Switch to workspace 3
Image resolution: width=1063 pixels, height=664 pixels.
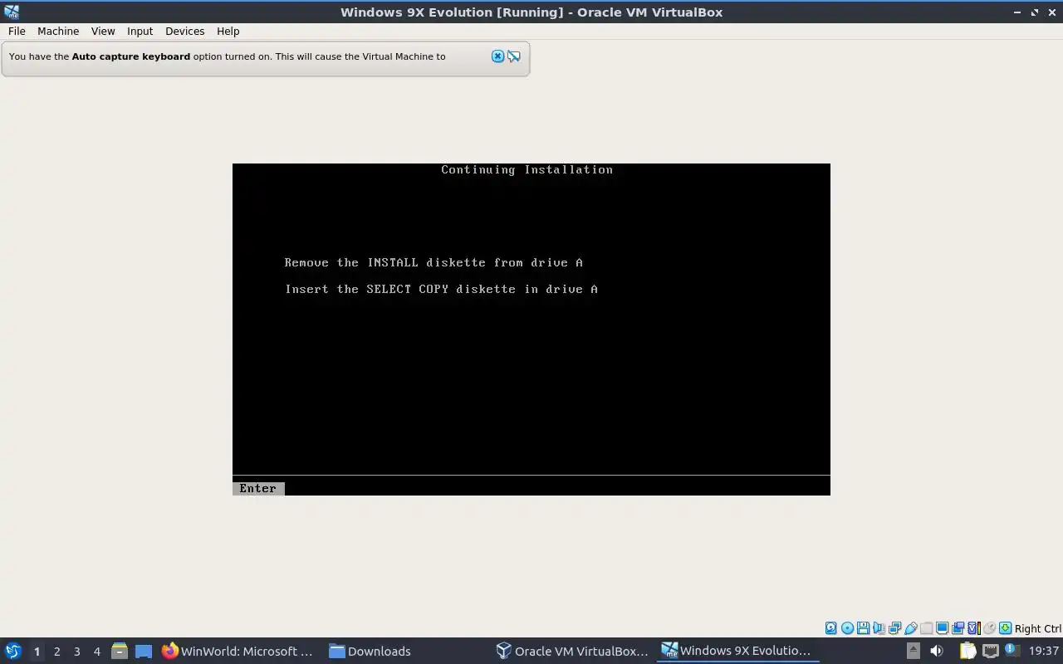(76, 651)
